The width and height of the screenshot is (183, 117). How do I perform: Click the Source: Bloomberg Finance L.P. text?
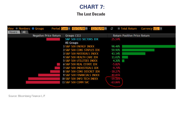[27, 96]
